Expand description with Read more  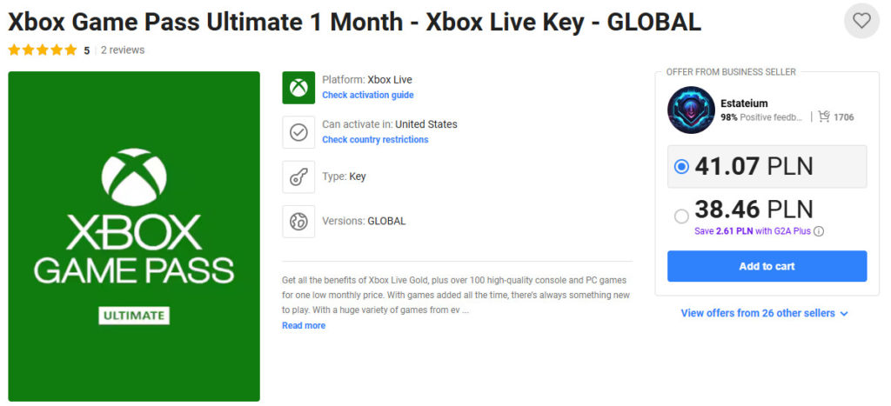tap(304, 325)
